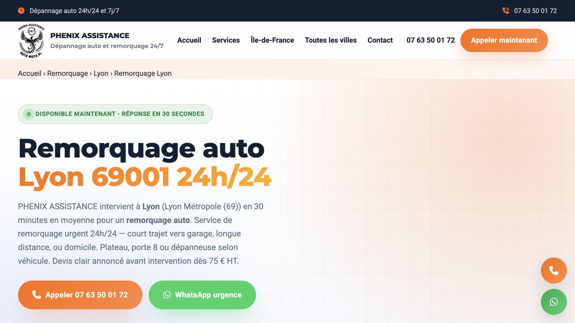Click the Appeler maintenant button
Screen dimensions: 575x323
[x=504, y=40]
